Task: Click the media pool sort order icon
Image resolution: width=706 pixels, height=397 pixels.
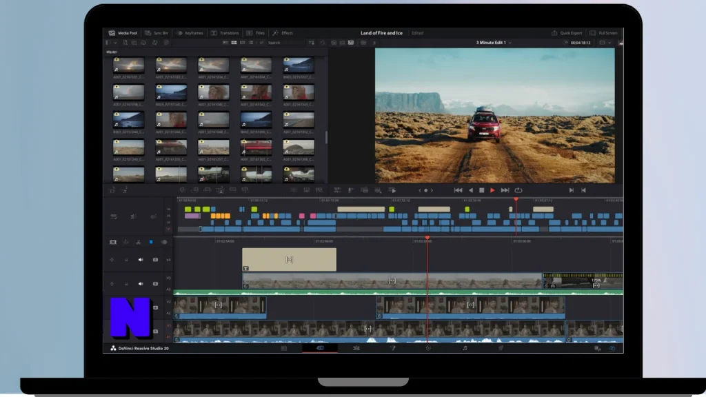Action: tap(311, 43)
